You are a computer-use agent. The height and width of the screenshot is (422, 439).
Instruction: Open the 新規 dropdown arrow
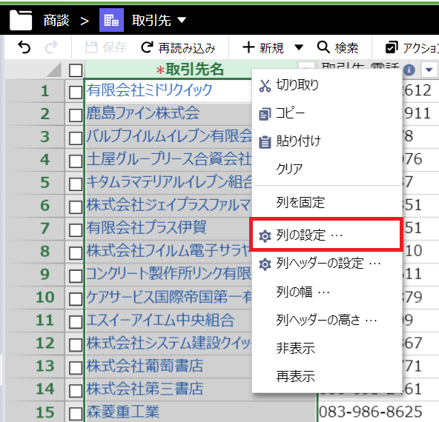pyautogui.click(x=299, y=47)
